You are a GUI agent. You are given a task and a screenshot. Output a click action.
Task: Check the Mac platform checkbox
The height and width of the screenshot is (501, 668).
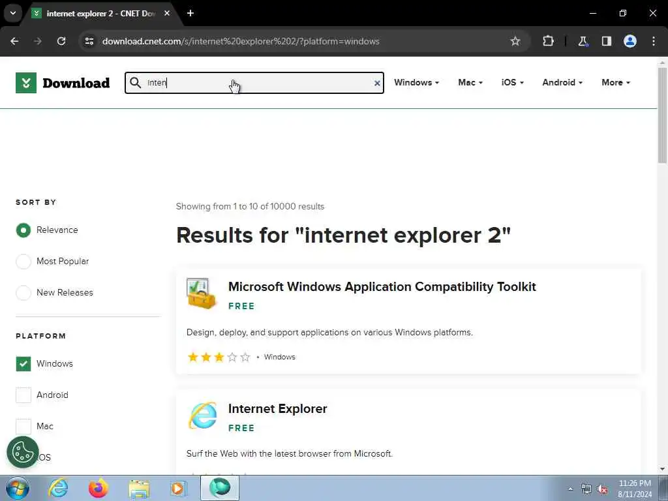point(23,426)
